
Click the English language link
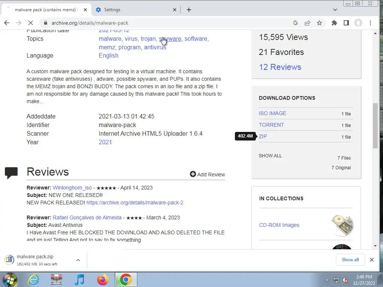(108, 56)
